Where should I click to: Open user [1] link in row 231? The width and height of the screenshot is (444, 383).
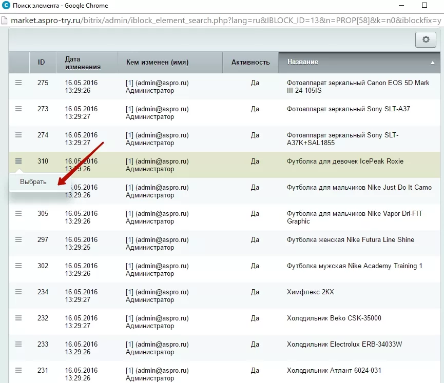[x=129, y=371]
